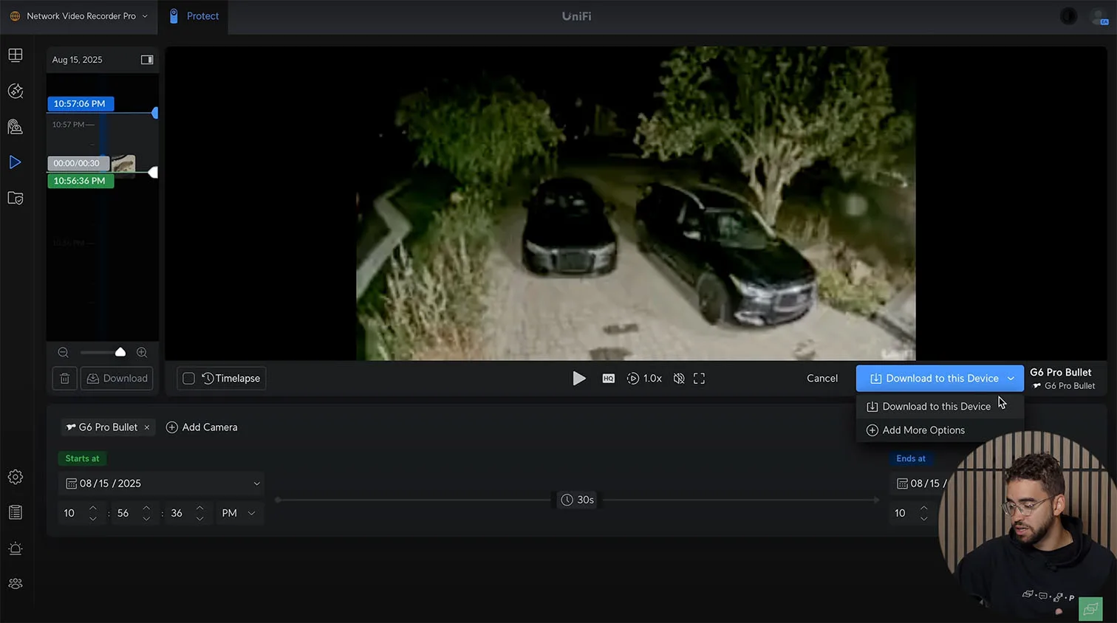
Task: Click Add Camera
Action: pyautogui.click(x=202, y=427)
